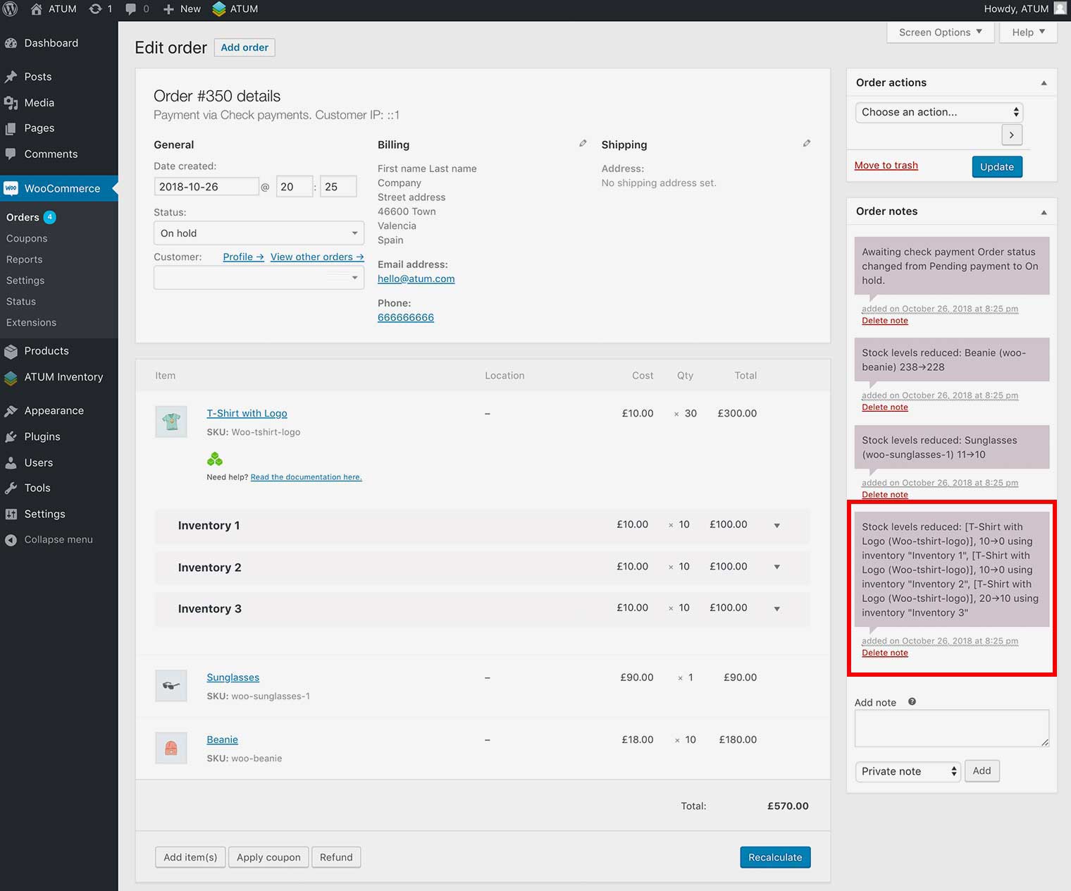
Task: Open the Choose an action dropdown
Action: [939, 112]
